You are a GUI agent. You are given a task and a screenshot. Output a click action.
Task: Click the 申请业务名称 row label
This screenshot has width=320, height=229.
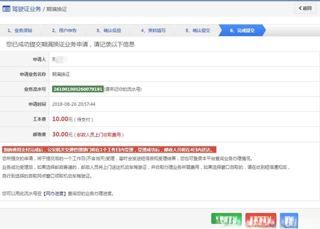[x=32, y=74]
